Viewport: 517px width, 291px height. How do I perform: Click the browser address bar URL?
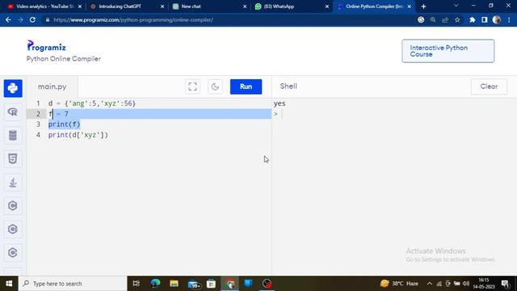click(133, 19)
